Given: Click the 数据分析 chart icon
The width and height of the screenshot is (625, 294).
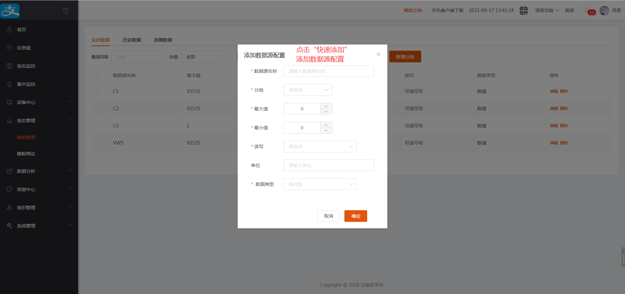Looking at the screenshot, I should (x=9, y=171).
